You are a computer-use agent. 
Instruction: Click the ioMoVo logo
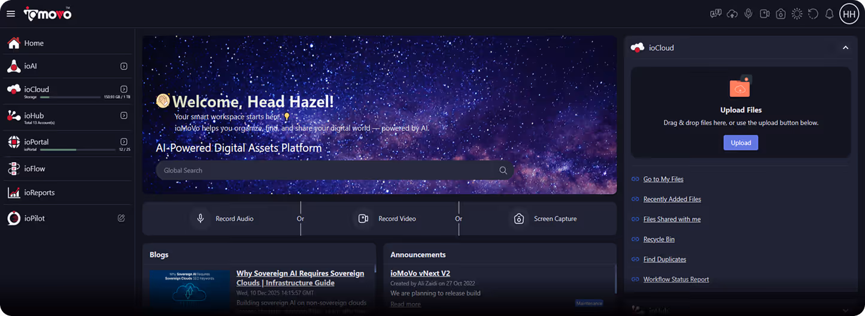pyautogui.click(x=47, y=13)
